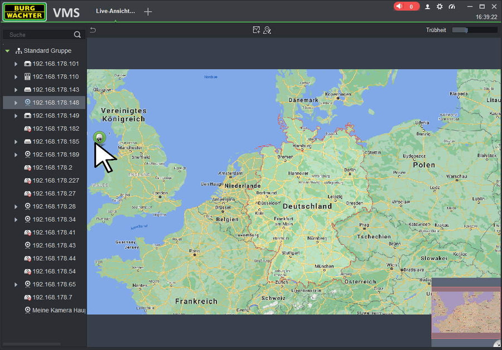Click into the Suche search field
This screenshot has height=350, width=502.
[39, 35]
